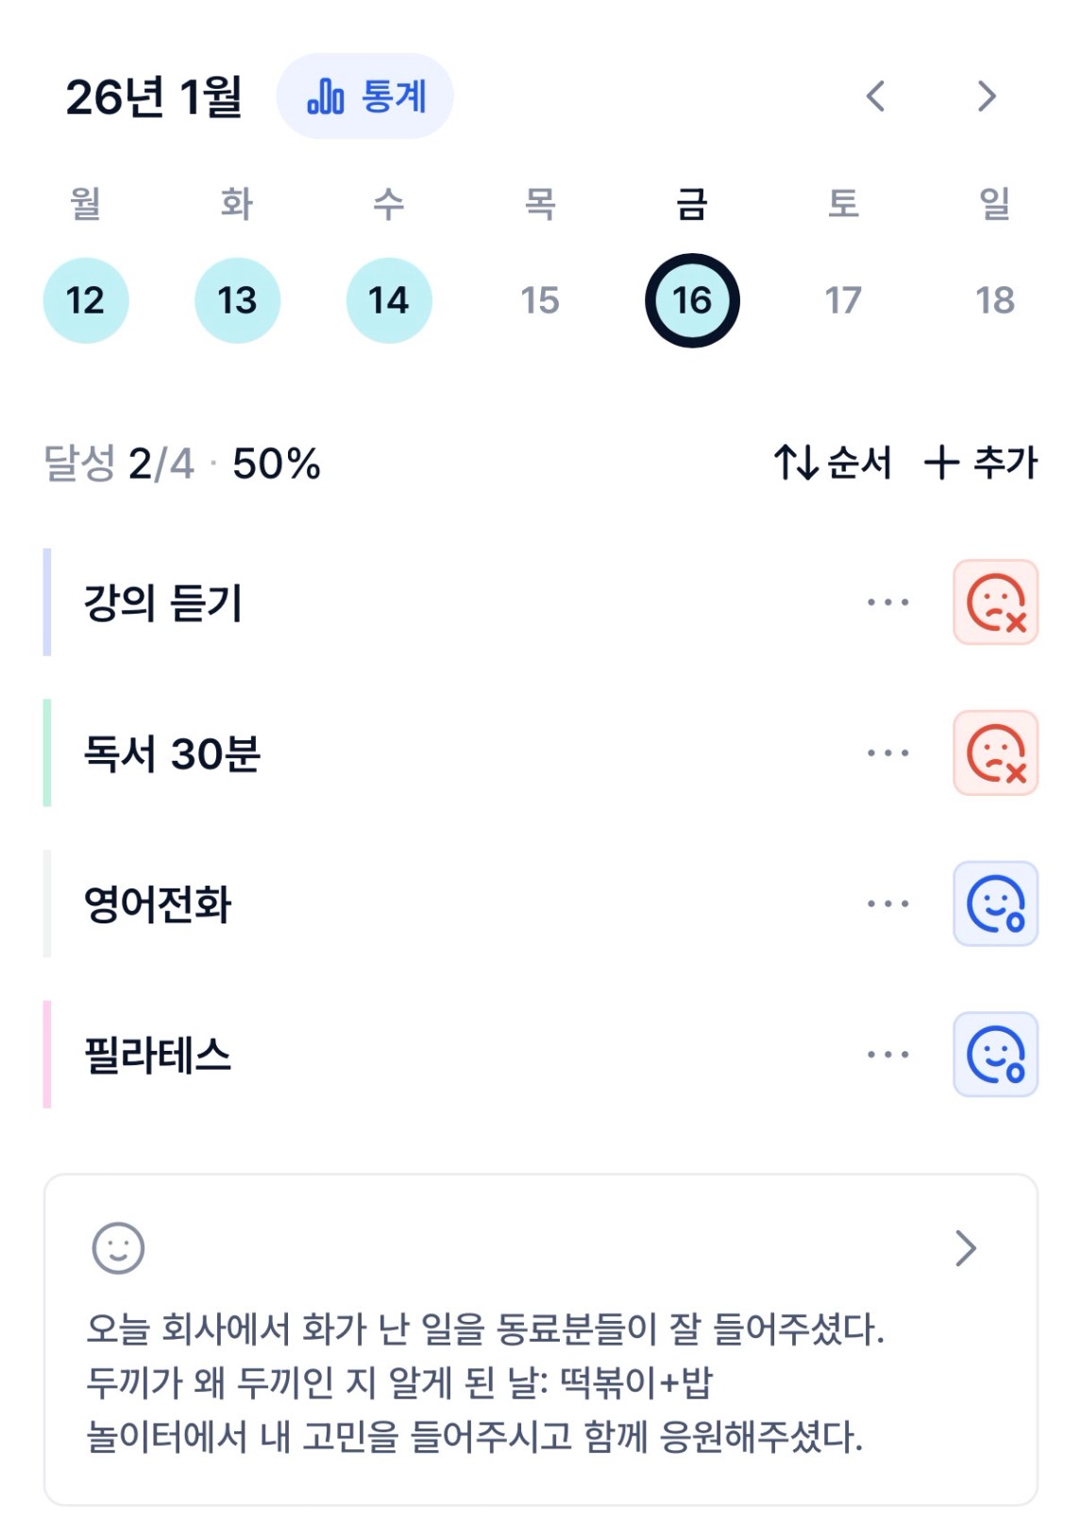Open more options for 필라테스
Image resolution: width=1082 pixels, height=1539 pixels.
[x=888, y=1055]
